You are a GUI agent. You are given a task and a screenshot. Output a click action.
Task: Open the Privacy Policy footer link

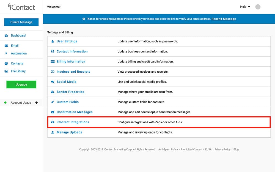tap(222, 149)
